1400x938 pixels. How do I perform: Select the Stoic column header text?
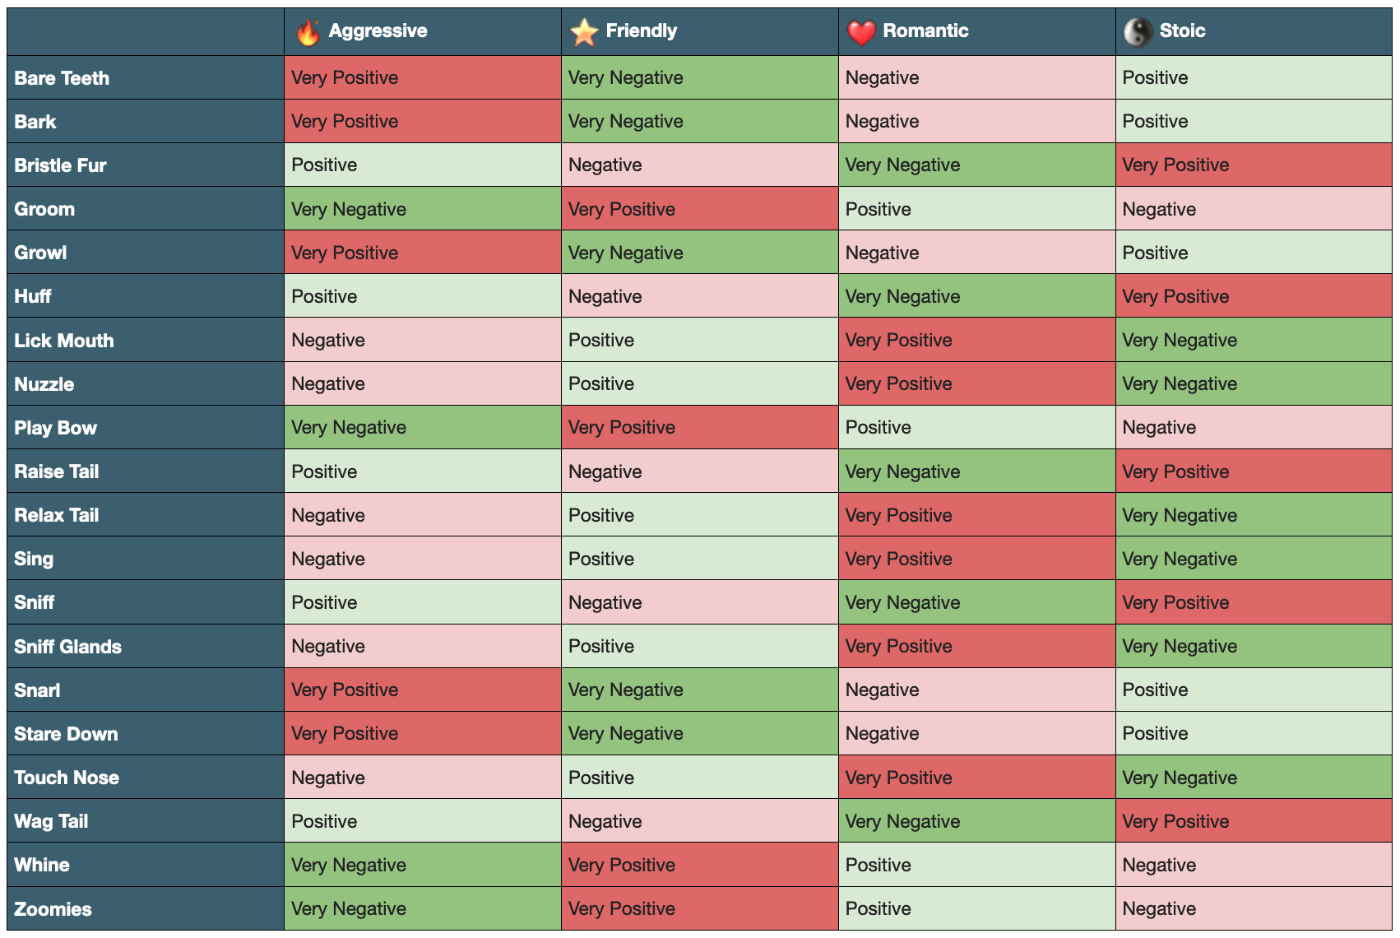pos(1182,31)
